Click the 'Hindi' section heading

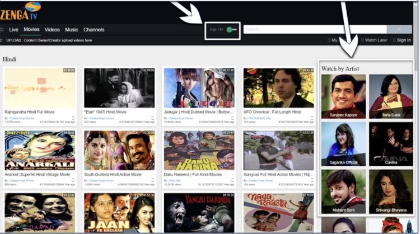point(10,59)
